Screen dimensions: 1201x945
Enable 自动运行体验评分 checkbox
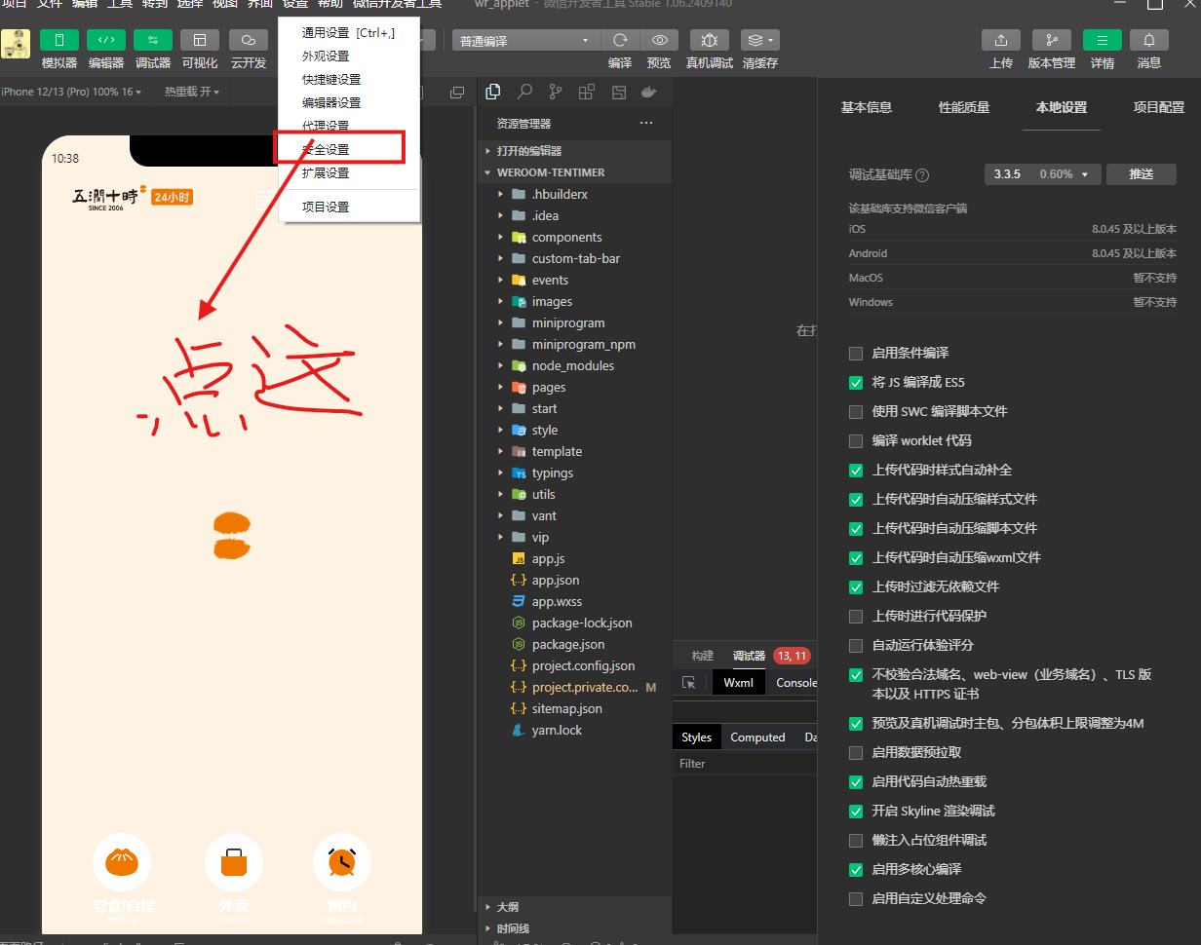click(856, 645)
